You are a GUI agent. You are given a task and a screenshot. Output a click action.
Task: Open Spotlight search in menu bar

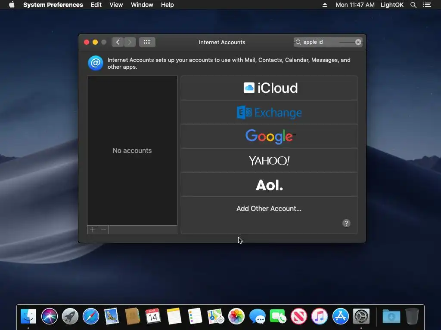413,5
